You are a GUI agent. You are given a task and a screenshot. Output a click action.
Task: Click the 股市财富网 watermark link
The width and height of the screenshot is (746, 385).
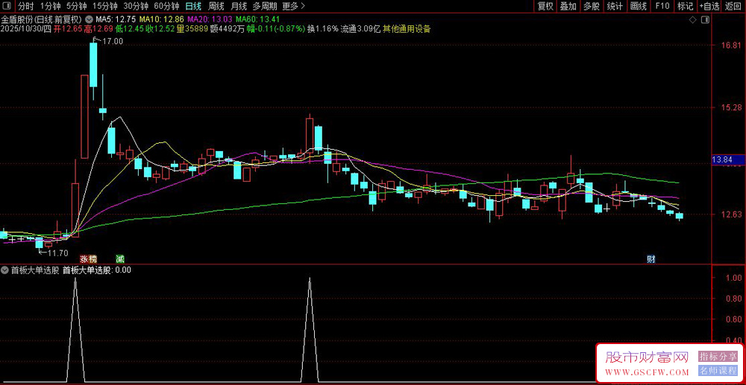645,358
